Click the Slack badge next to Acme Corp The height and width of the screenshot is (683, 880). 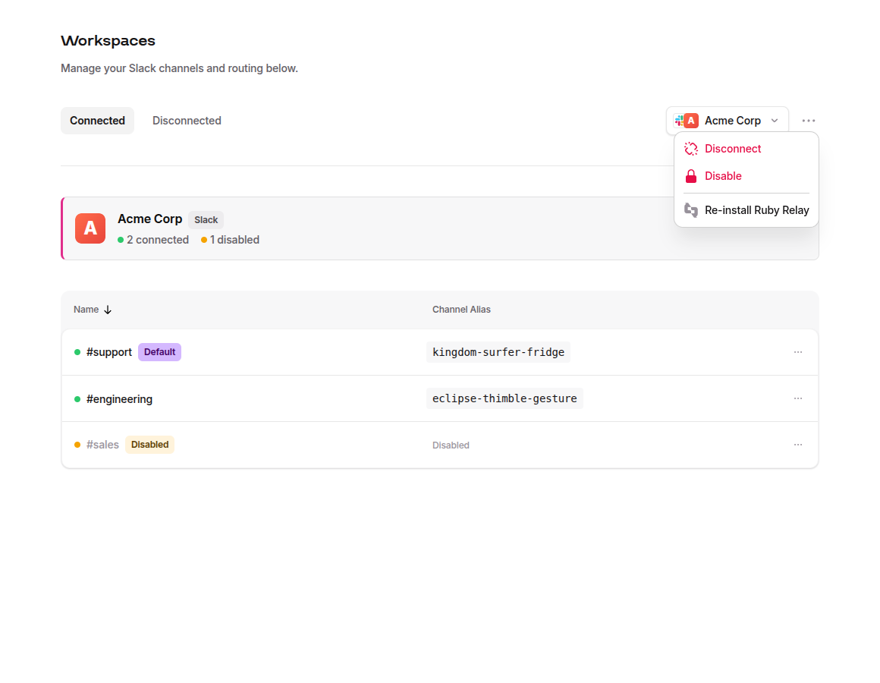pyautogui.click(x=206, y=220)
